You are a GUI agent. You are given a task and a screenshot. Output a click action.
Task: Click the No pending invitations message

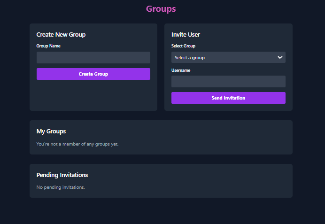click(61, 187)
